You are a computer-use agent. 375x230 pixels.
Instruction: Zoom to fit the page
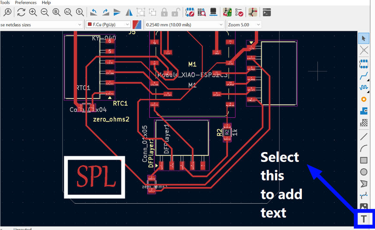pyautogui.click(x=56, y=12)
